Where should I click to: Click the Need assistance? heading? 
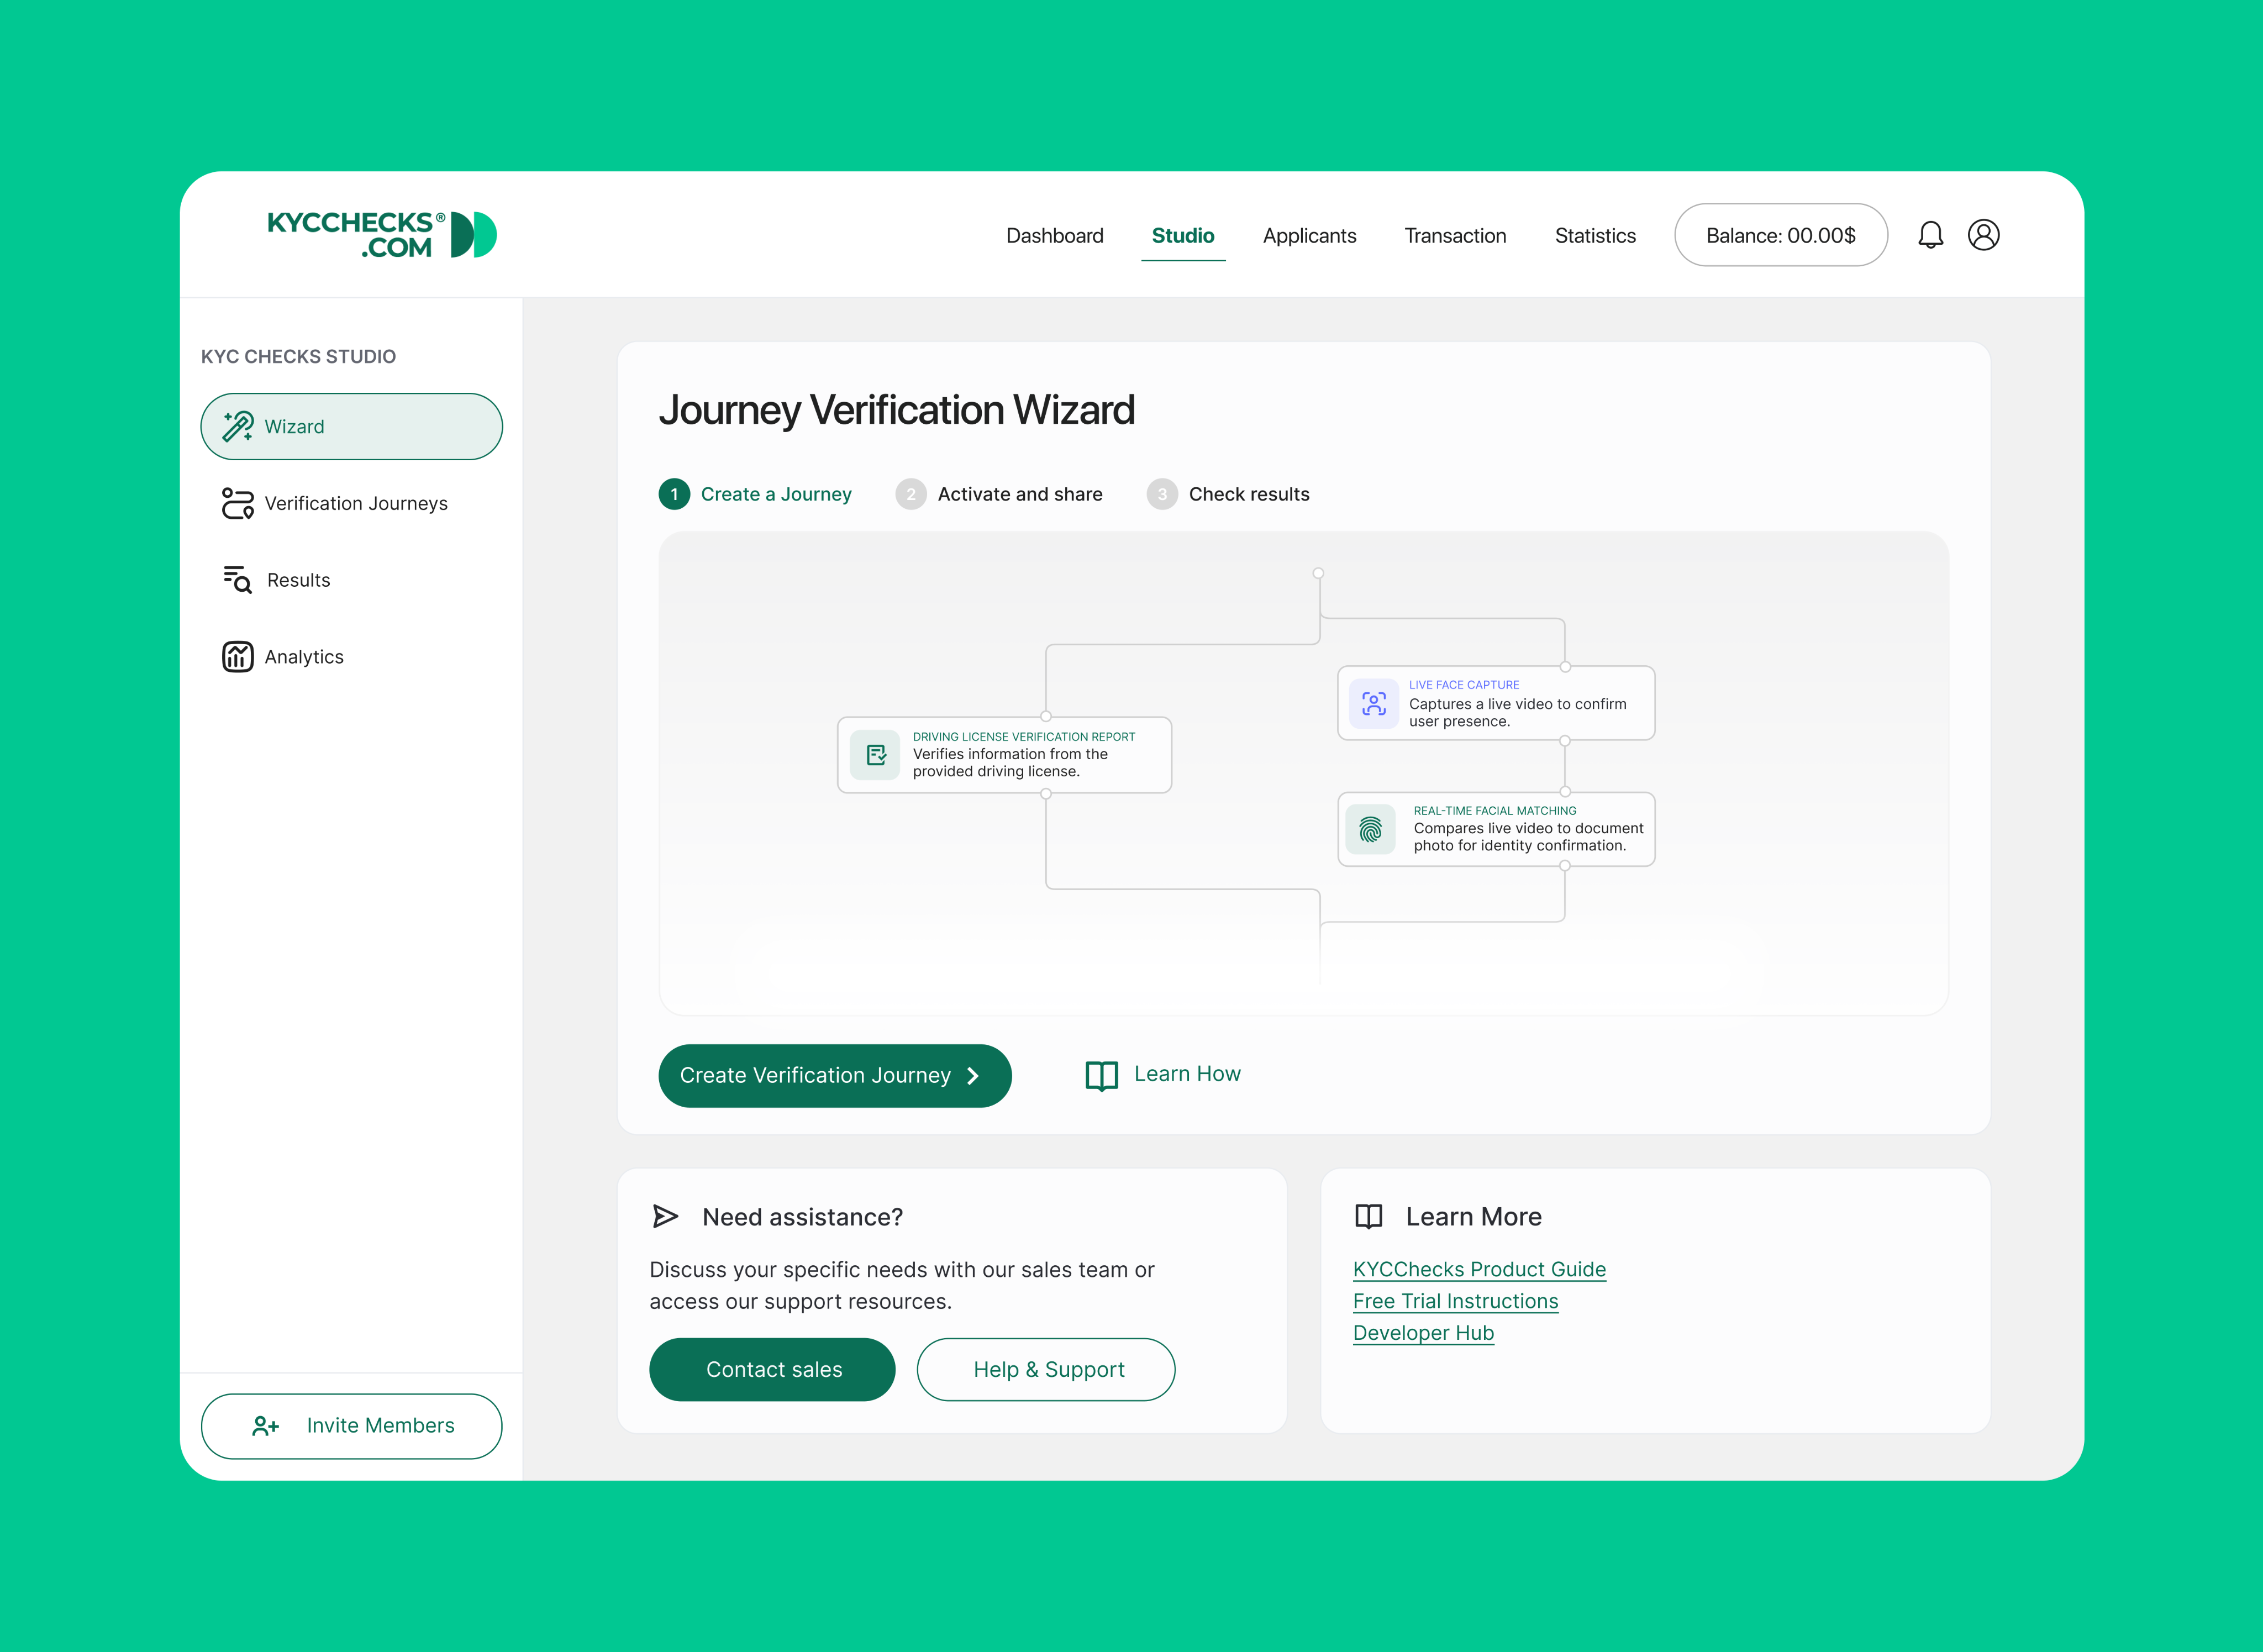pos(803,1217)
